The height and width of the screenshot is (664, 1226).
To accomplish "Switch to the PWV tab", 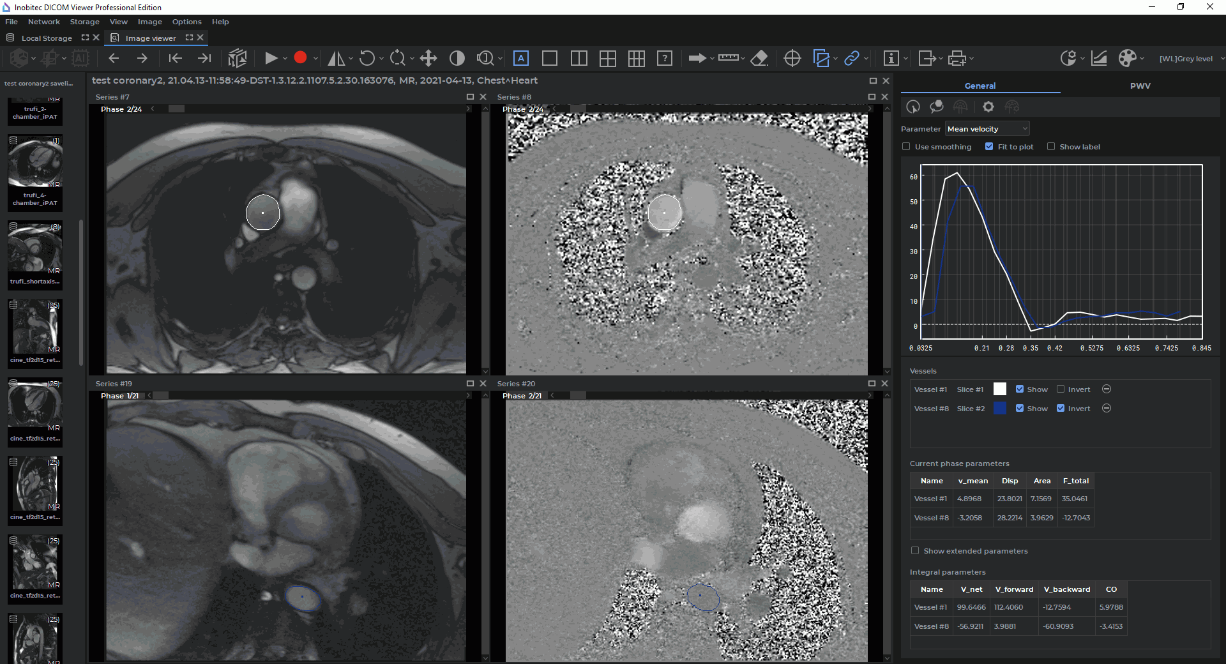I will [x=1140, y=86].
